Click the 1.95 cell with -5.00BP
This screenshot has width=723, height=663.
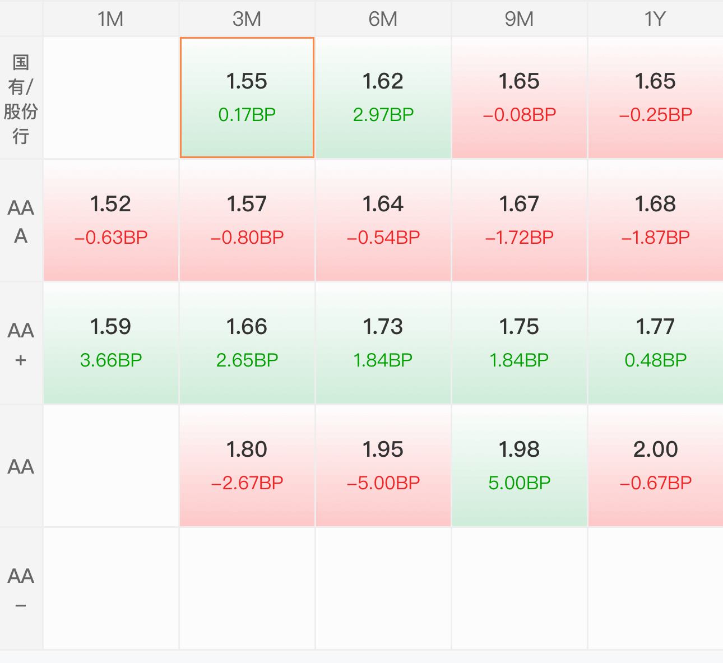tap(383, 466)
